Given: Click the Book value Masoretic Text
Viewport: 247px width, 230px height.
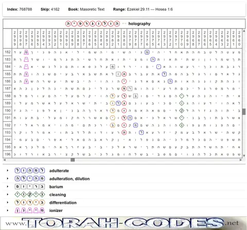Looking at the screenshot, I should pyautogui.click(x=92, y=9).
